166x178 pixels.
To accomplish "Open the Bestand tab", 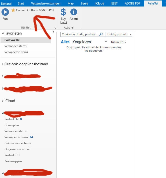I will tap(6, 4).
